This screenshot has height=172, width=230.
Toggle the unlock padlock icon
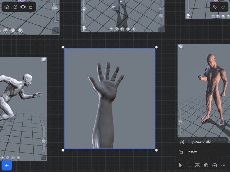tap(31, 7)
